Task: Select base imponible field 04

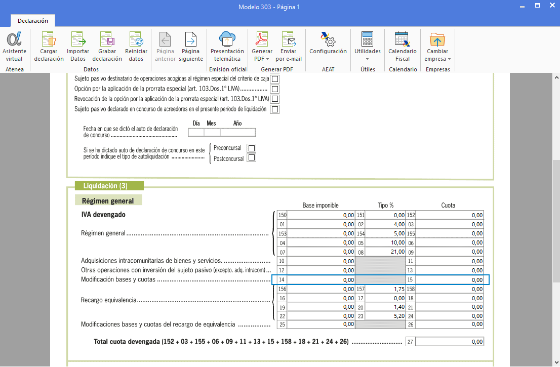Action: click(321, 243)
